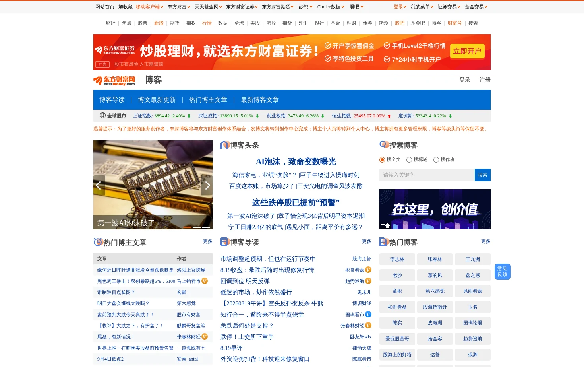Show next slide in image carousel
The width and height of the screenshot is (584, 367).
(207, 185)
